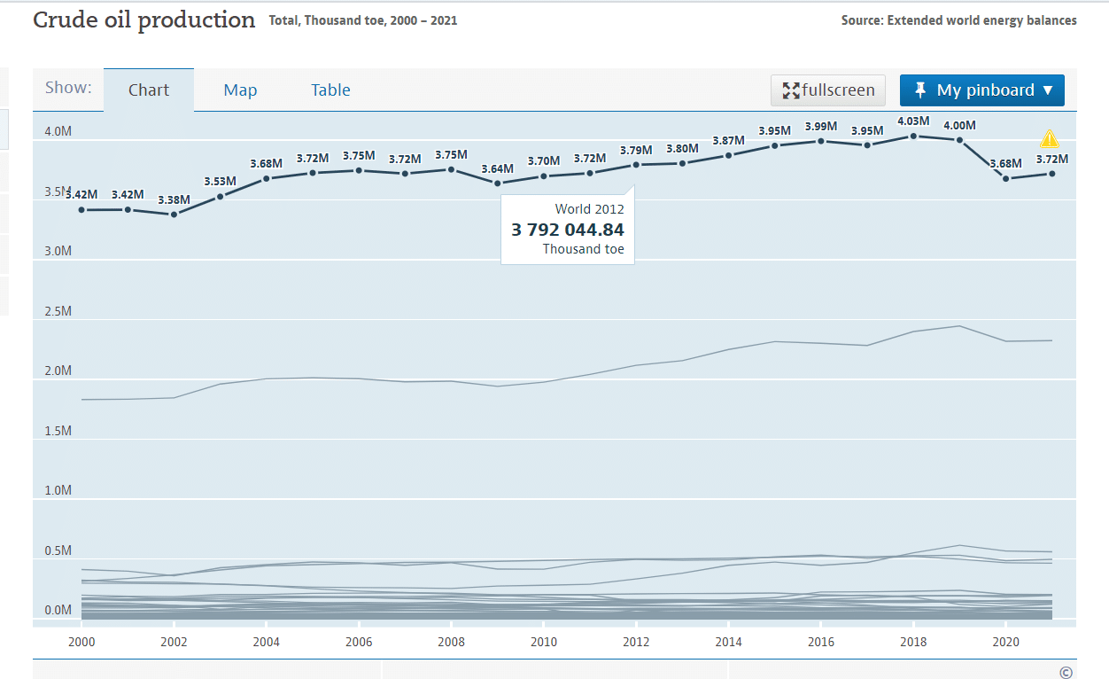Click the 2018 peak data point 4.03M
This screenshot has width=1109, height=679.
(x=913, y=136)
